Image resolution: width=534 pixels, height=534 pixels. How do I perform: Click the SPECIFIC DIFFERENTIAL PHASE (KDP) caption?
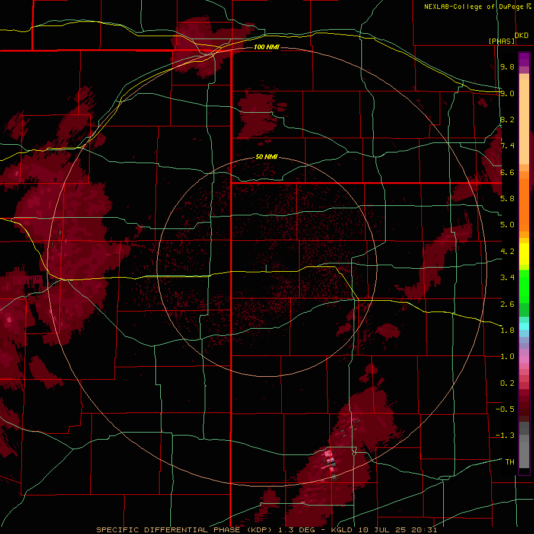(x=185, y=530)
